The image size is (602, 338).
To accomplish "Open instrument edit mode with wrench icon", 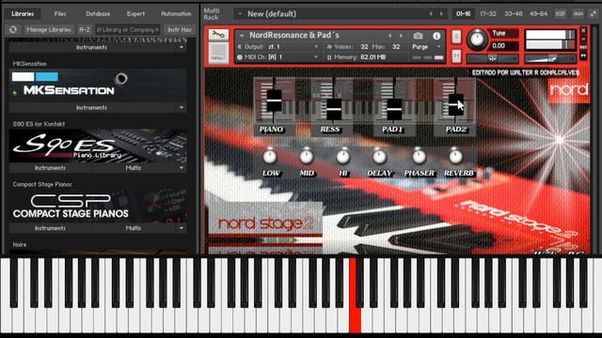I will (x=218, y=35).
